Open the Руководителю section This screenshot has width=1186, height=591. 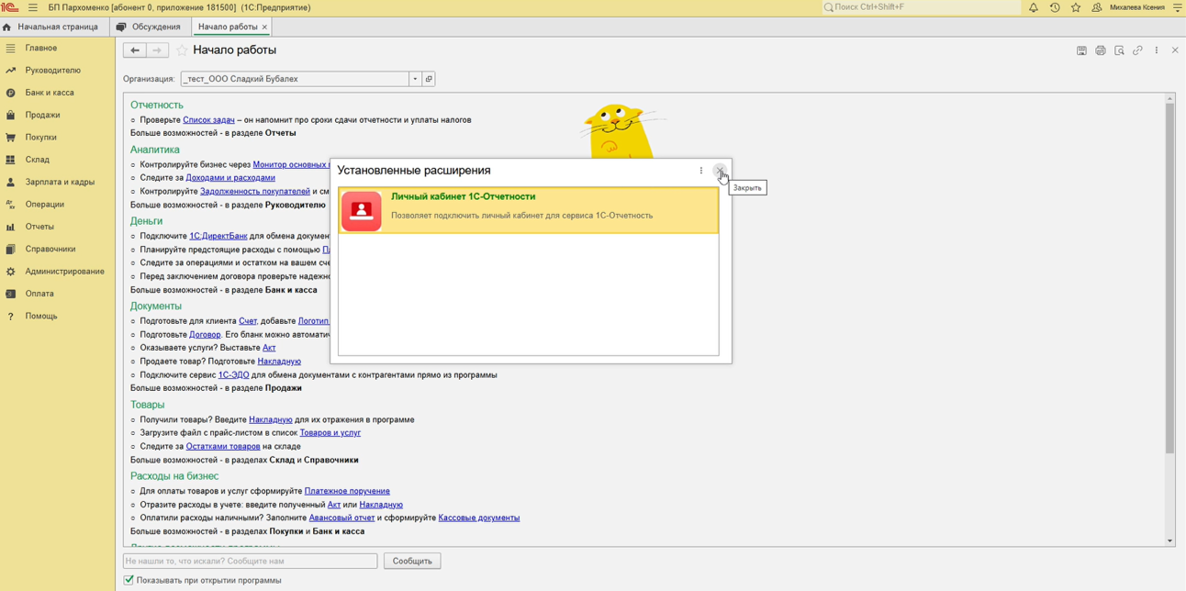[53, 71]
